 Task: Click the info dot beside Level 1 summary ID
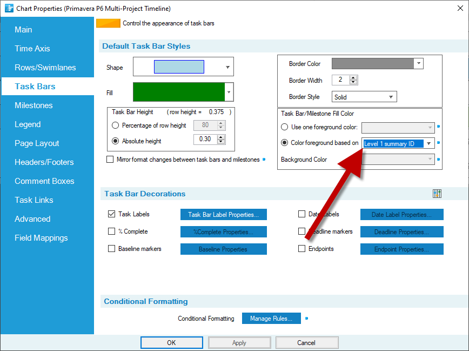(439, 143)
